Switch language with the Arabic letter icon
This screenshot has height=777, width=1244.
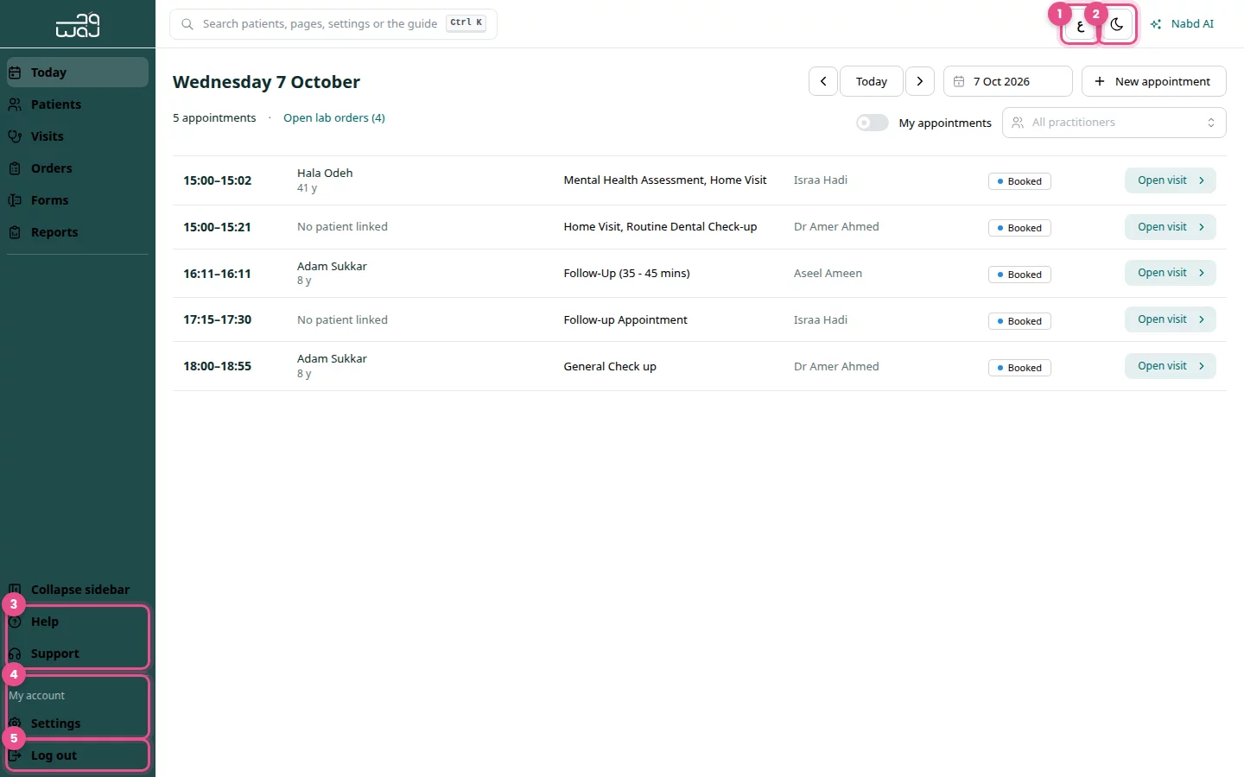1080,25
